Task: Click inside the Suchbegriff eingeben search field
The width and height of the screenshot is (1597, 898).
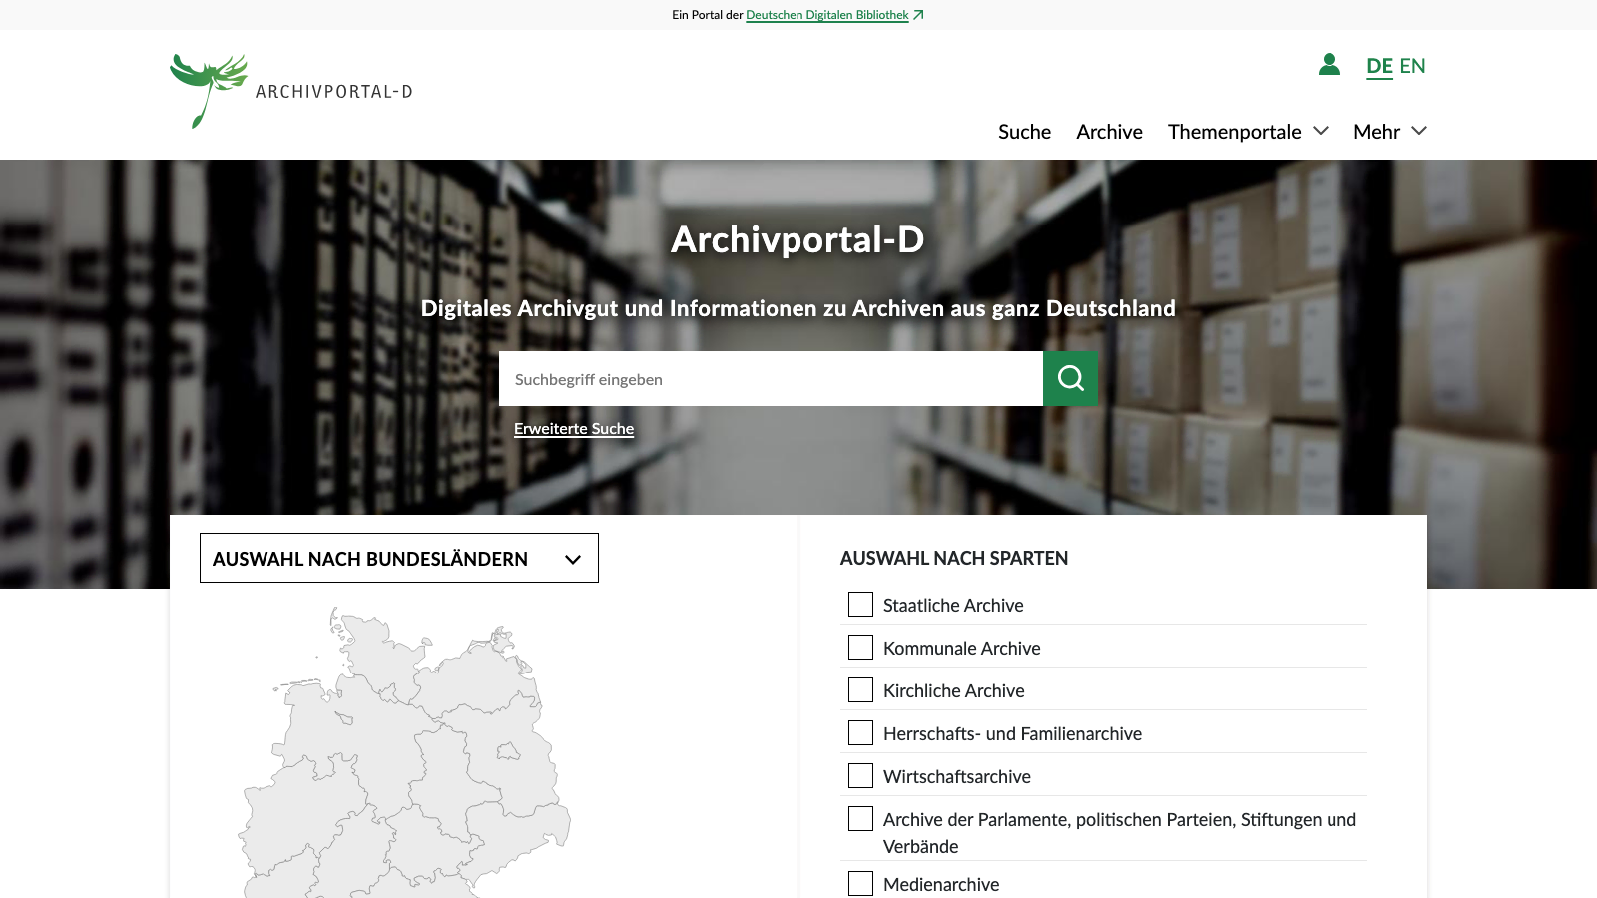Action: [x=769, y=378]
